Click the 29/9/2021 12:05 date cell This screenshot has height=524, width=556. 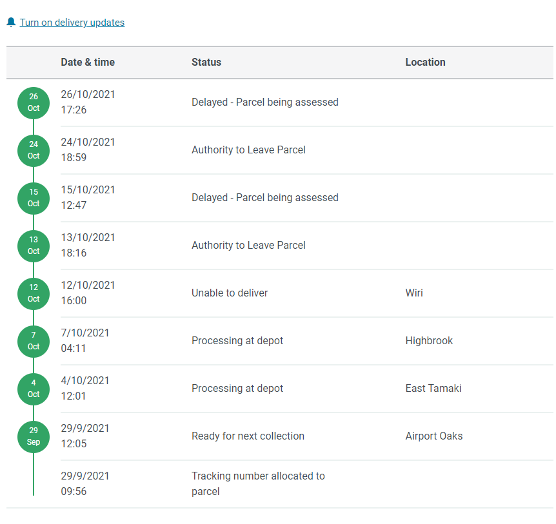pos(85,436)
